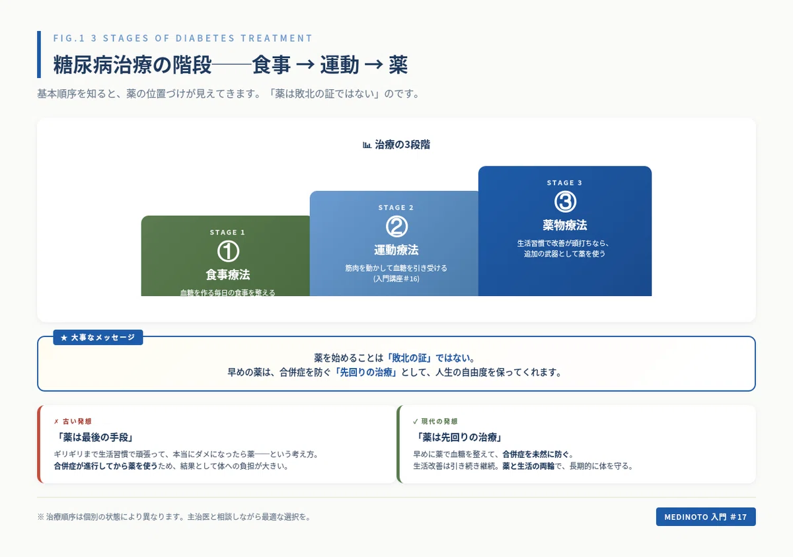Select the light blue 運動療法 stage block
Screen dimensions: 793x557
[395, 243]
